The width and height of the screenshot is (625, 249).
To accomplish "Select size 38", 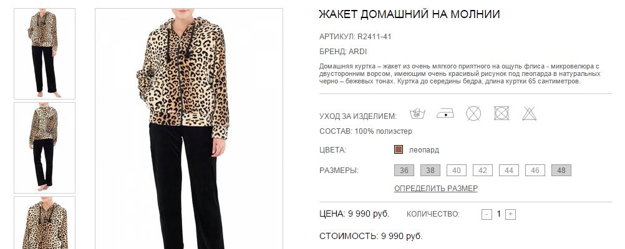I will tap(430, 170).
